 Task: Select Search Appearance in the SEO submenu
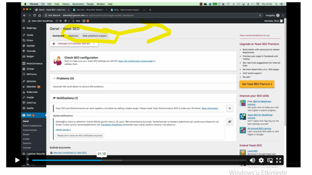point(32,126)
